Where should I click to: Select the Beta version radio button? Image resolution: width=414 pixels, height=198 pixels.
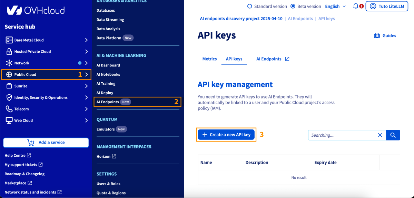pos(293,6)
